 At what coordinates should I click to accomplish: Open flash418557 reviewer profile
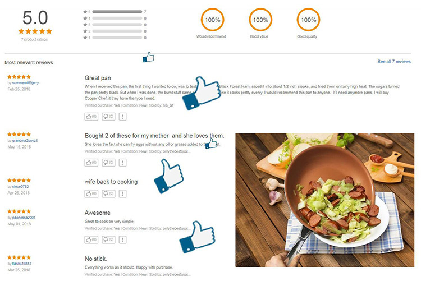tap(22, 264)
